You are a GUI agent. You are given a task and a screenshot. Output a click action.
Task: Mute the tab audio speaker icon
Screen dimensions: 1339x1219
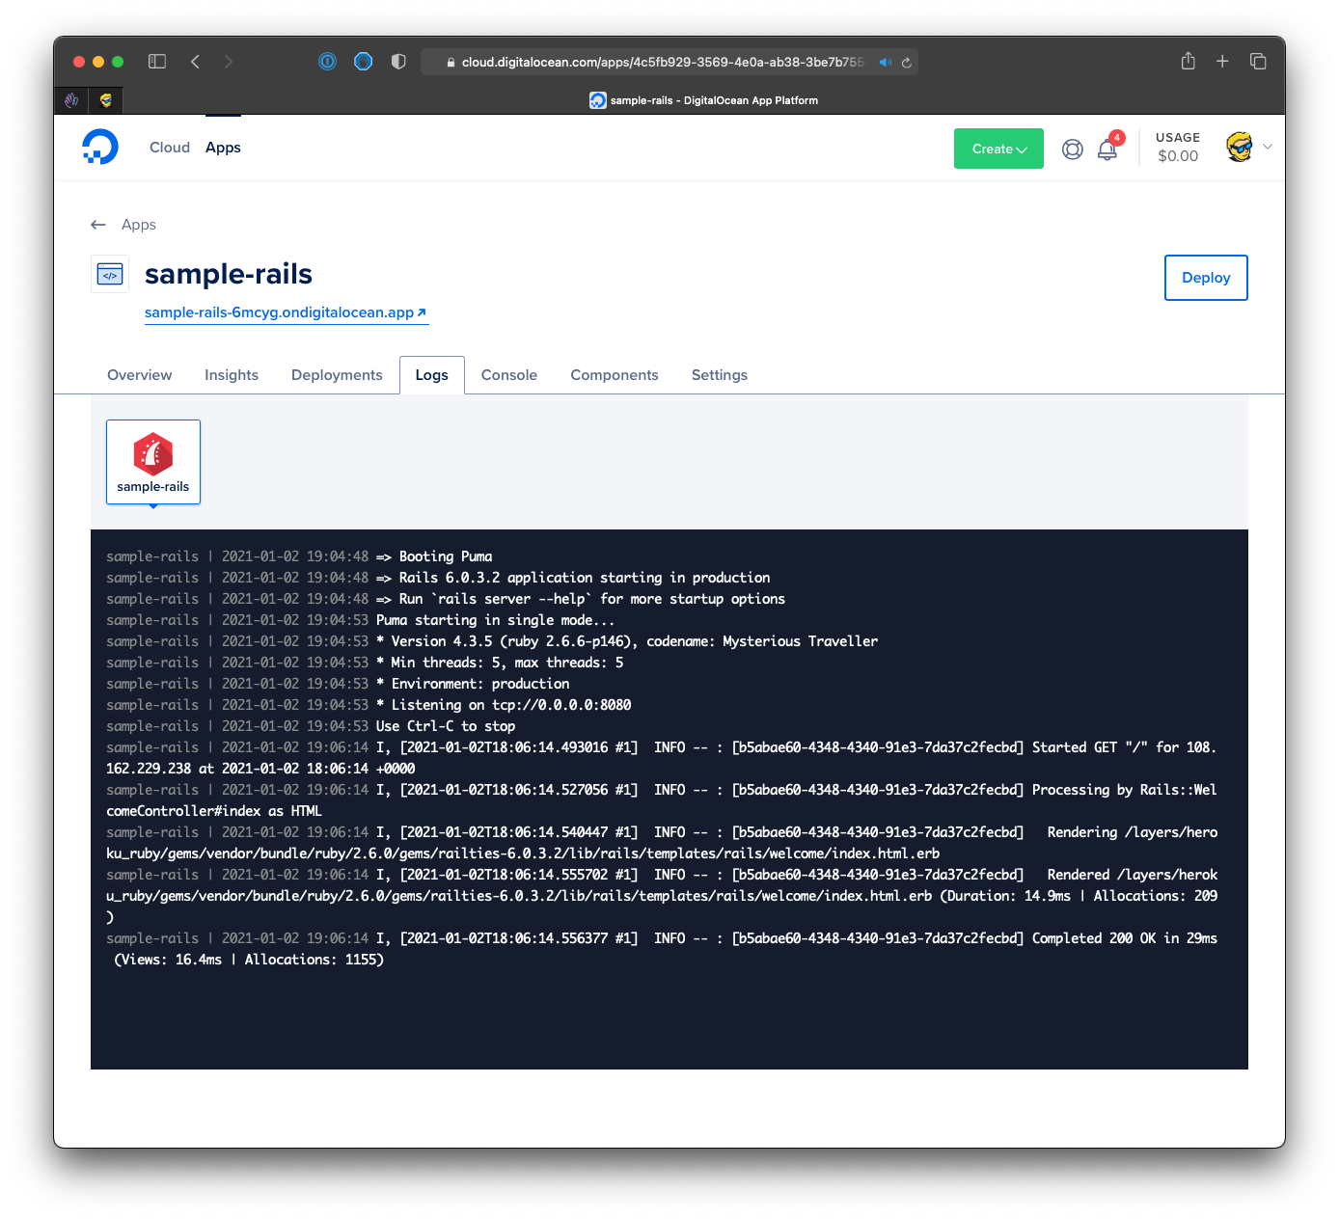pyautogui.click(x=885, y=63)
